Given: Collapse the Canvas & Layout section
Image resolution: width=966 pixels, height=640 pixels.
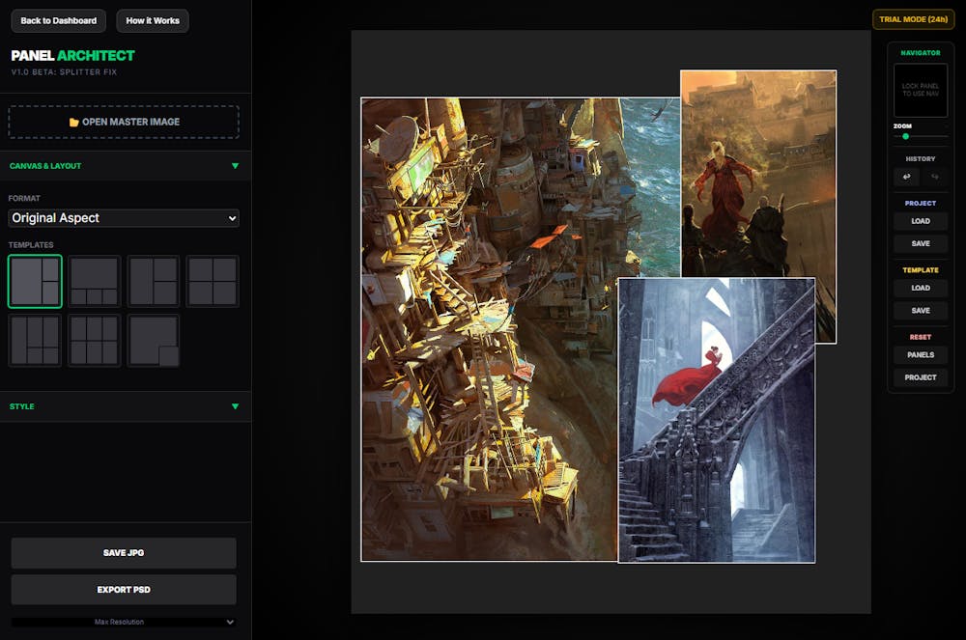Looking at the screenshot, I should pyautogui.click(x=235, y=166).
